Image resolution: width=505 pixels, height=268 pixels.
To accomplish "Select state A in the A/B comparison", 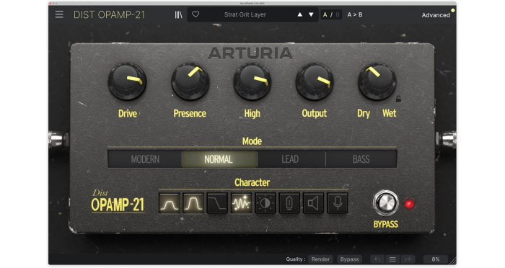I will [x=325, y=15].
